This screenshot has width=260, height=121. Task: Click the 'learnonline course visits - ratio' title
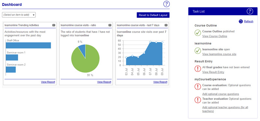coord(78,25)
